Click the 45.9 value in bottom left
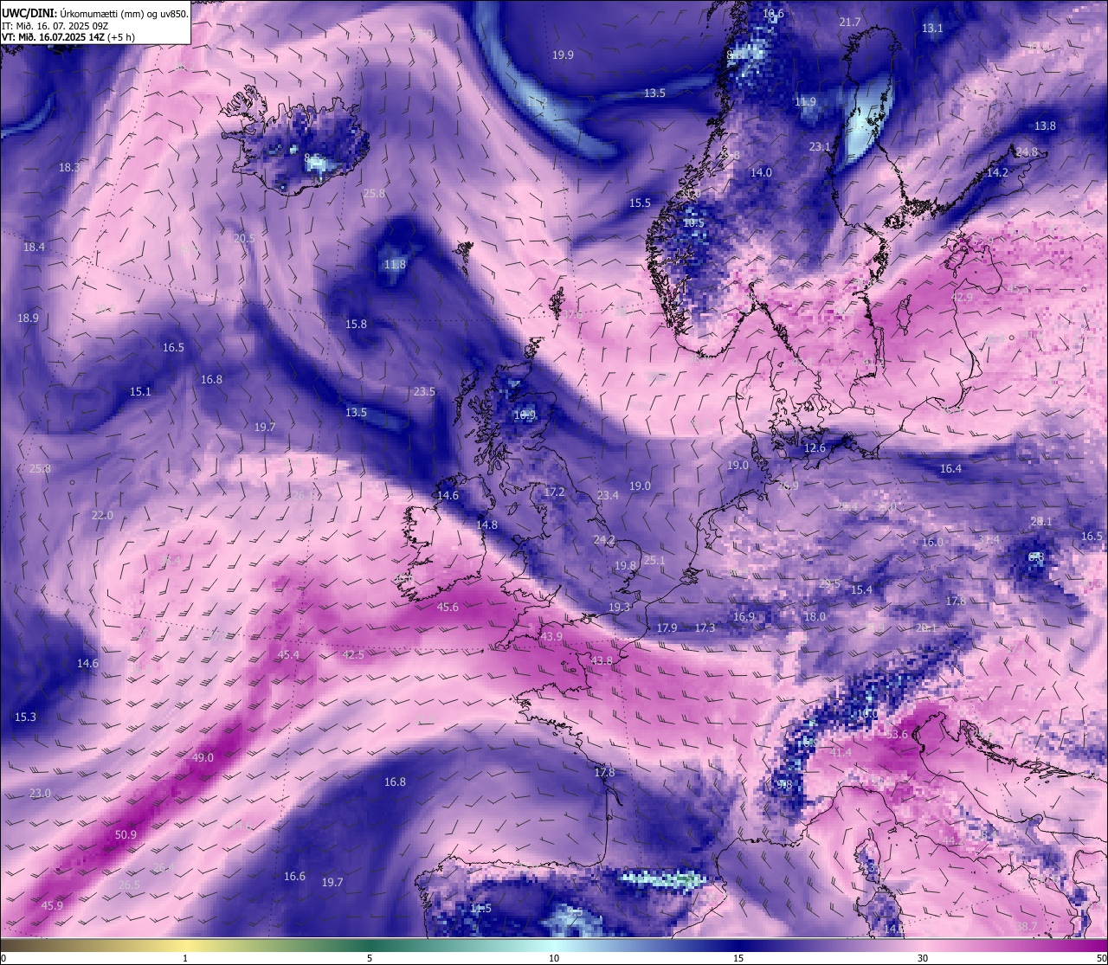The width and height of the screenshot is (1108, 965). [52, 905]
